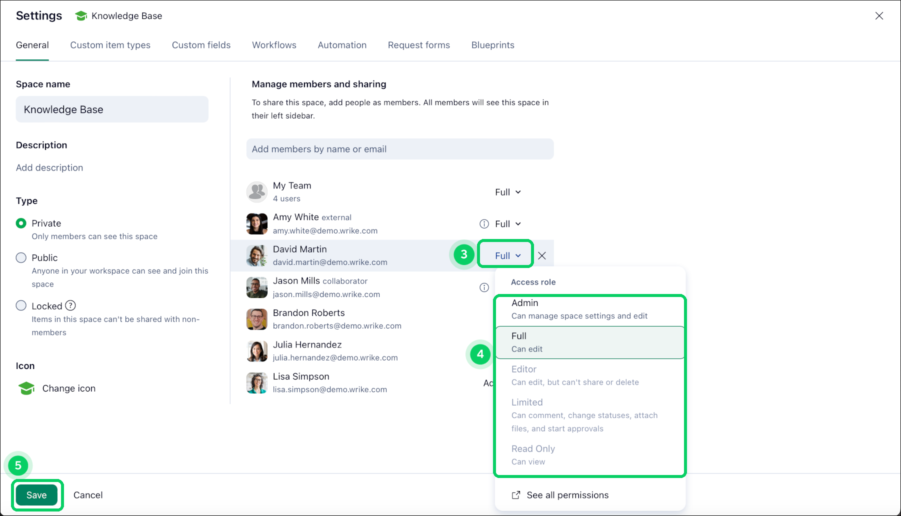The height and width of the screenshot is (516, 901).
Task: Select the Private space type
Action: tap(21, 223)
